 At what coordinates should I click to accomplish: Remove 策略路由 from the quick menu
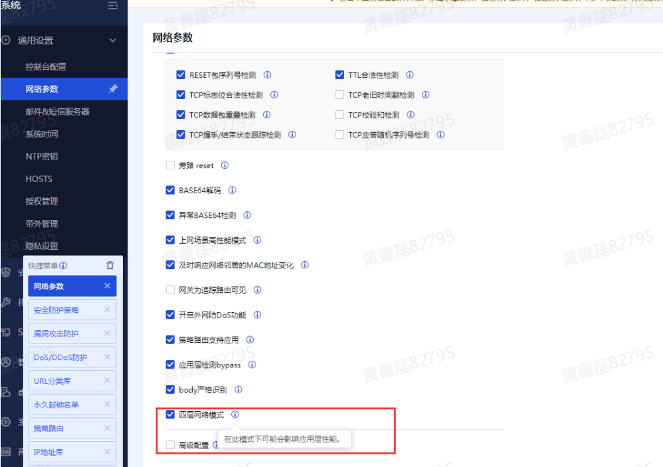108,428
